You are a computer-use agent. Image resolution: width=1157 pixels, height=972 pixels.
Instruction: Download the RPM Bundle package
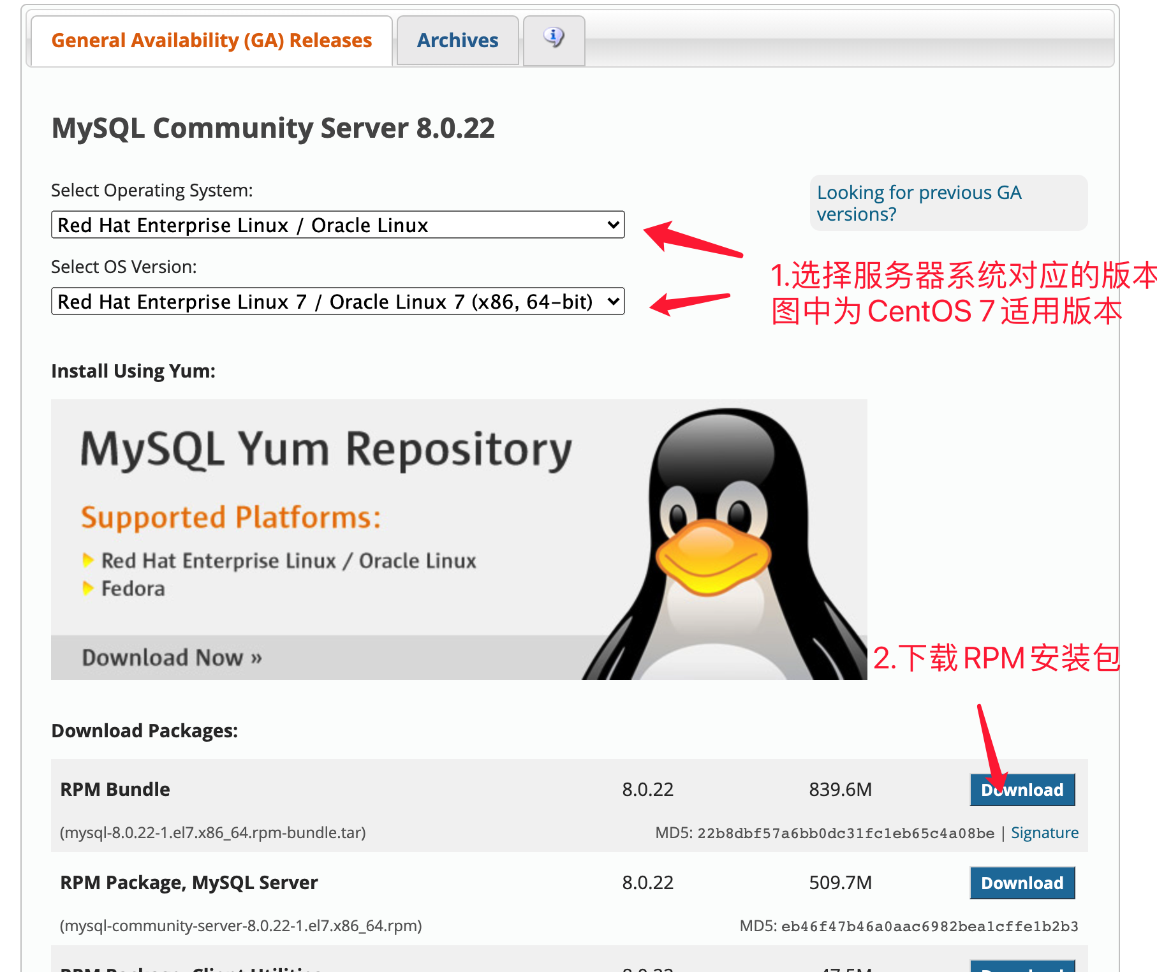(x=1022, y=790)
